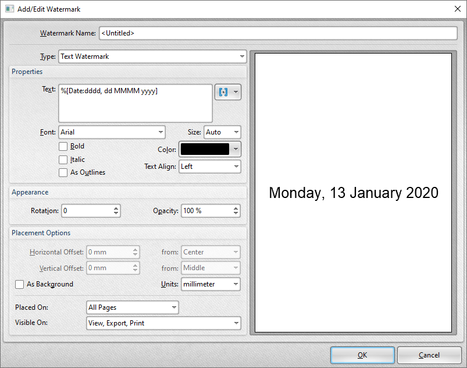This screenshot has width=467, height=368.
Task: Click the watermark Text editing area
Action: [x=135, y=102]
